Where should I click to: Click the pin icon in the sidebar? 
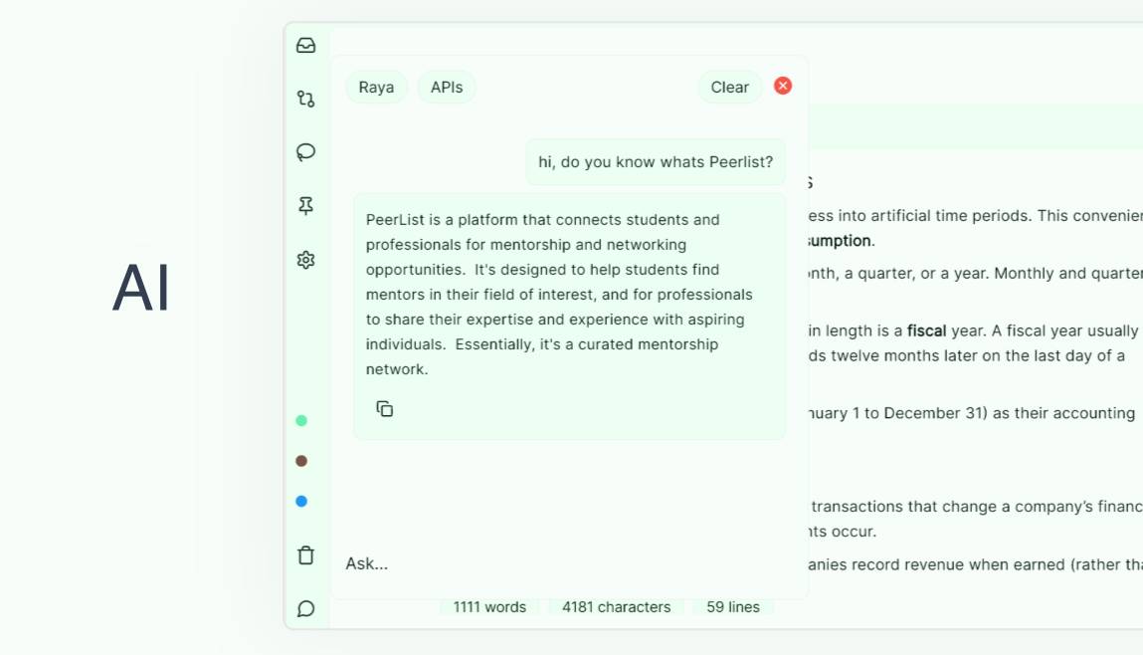click(305, 206)
